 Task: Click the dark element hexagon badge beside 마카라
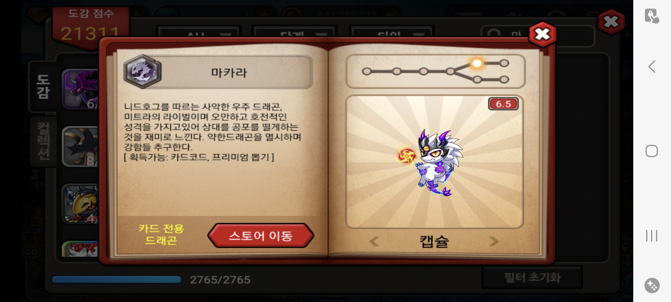click(143, 72)
